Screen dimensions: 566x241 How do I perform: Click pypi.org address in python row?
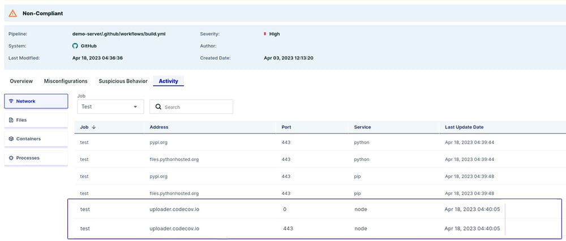click(158, 143)
